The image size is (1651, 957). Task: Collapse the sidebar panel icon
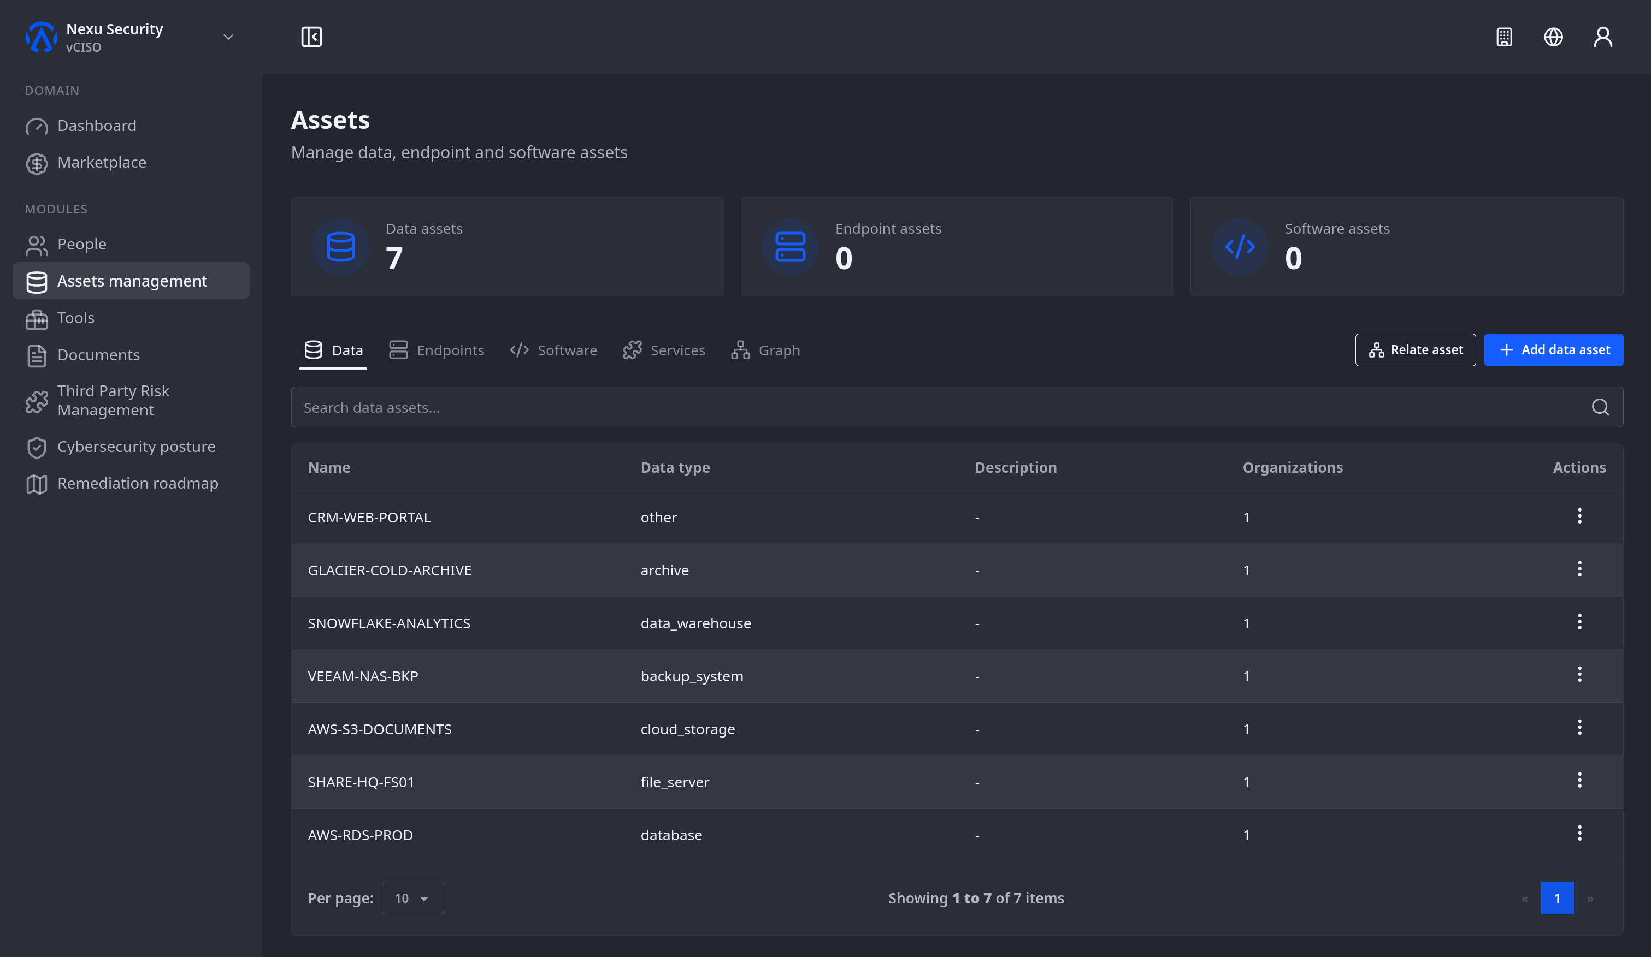[311, 37]
